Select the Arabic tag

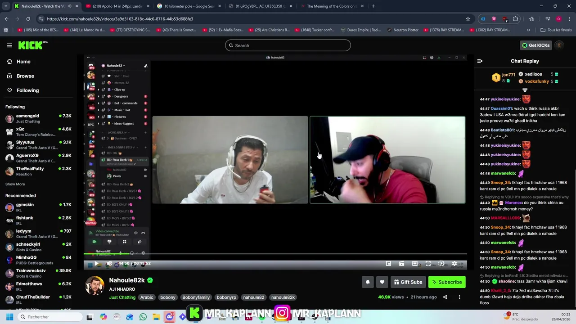(x=147, y=297)
